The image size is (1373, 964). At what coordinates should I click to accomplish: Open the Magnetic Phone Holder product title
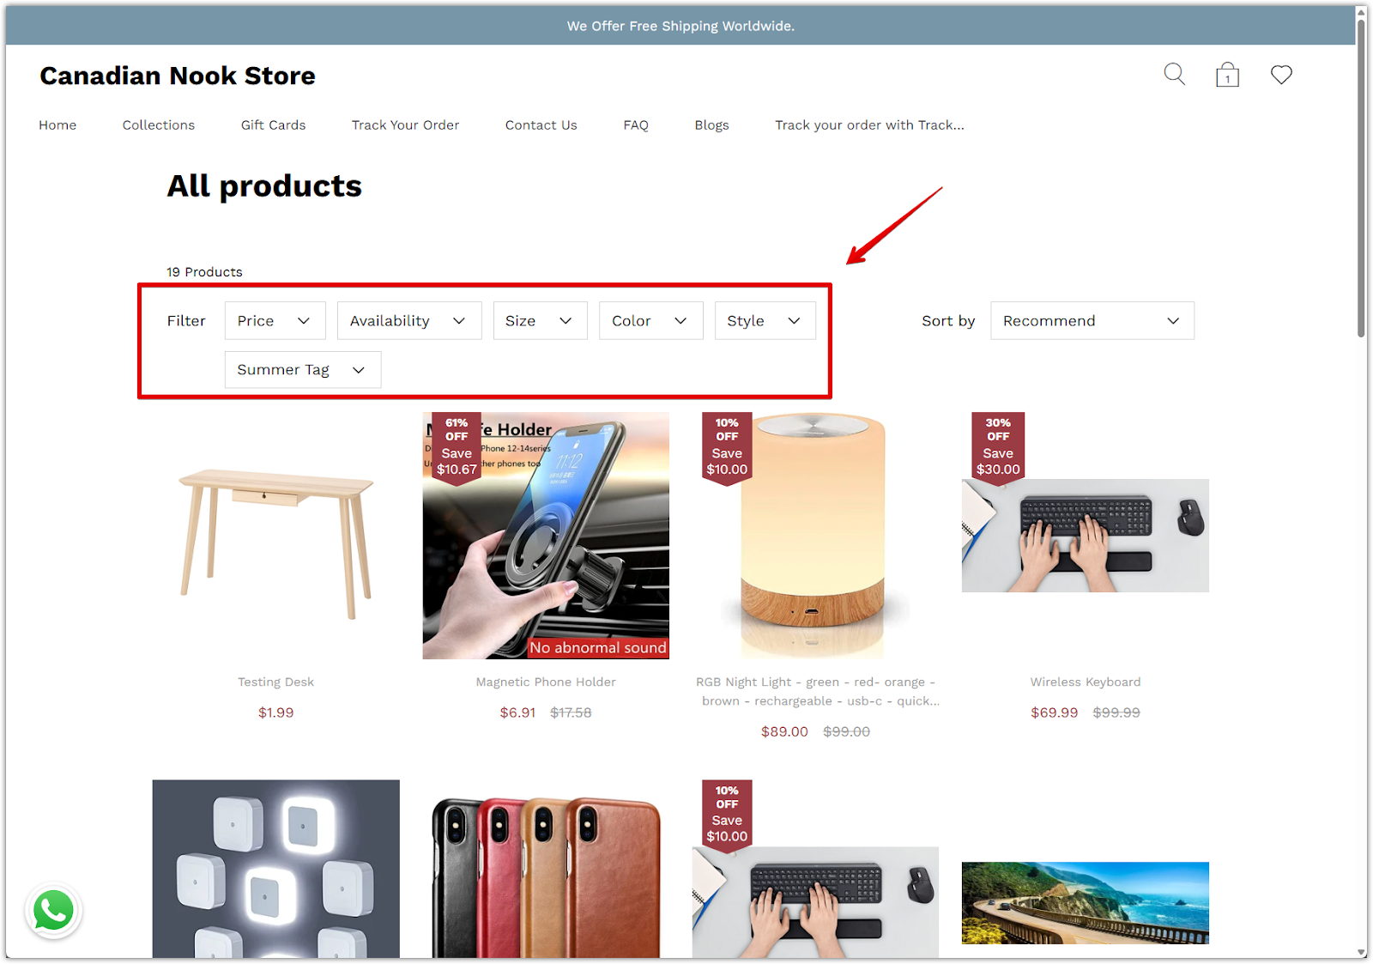tap(546, 682)
